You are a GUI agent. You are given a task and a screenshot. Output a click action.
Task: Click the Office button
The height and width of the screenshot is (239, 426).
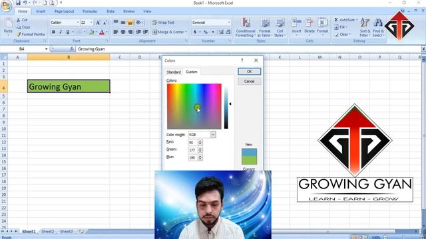tap(6, 6)
